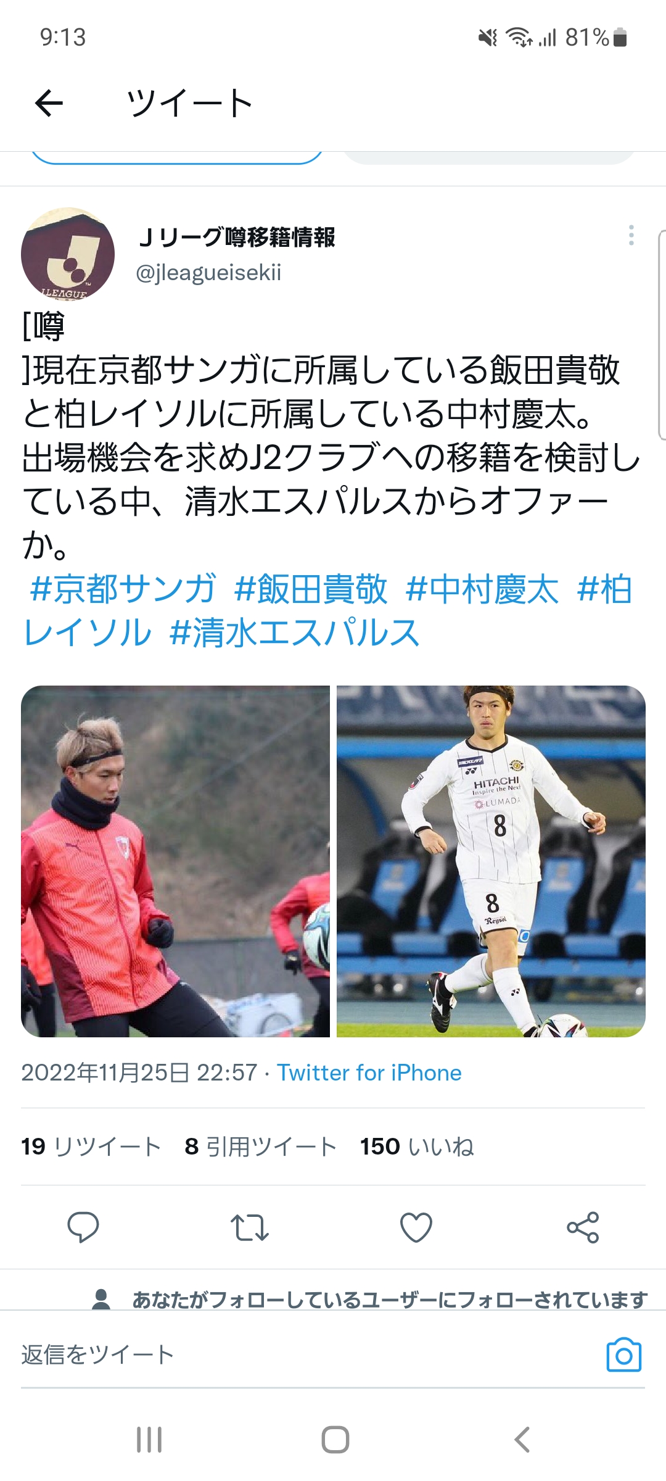Tap the share icon below tweet

tap(583, 1227)
